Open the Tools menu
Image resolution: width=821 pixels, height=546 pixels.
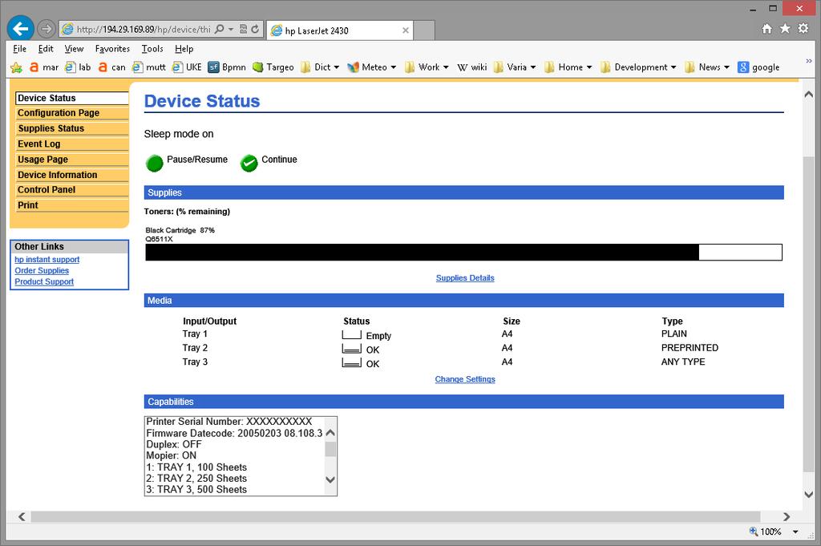click(152, 49)
